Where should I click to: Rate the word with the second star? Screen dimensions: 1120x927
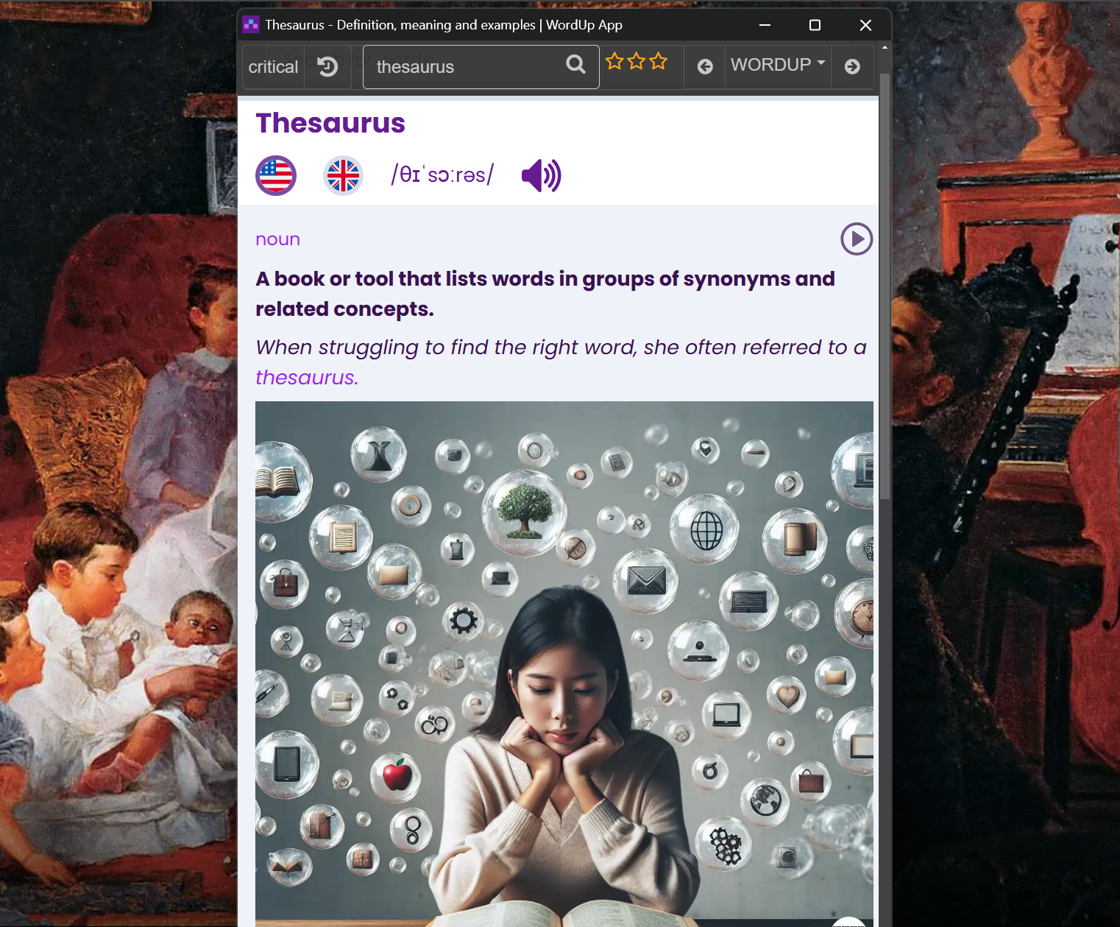point(637,62)
